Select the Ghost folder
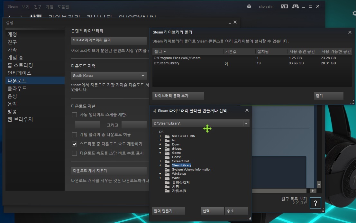The image size is (356, 223). (176, 157)
